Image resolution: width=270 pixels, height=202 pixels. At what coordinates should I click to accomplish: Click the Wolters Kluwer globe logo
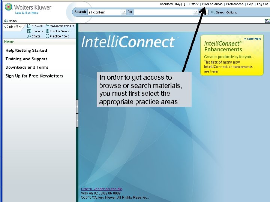click(x=9, y=7)
